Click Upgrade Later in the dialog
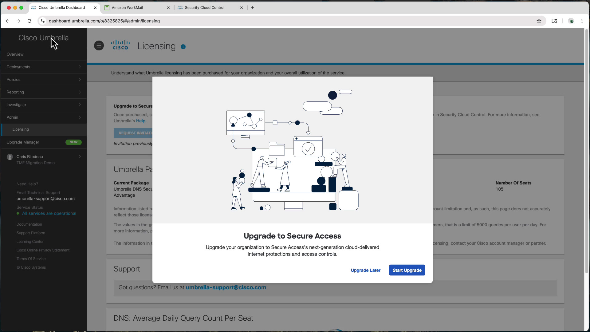The image size is (590, 332). [x=365, y=270]
